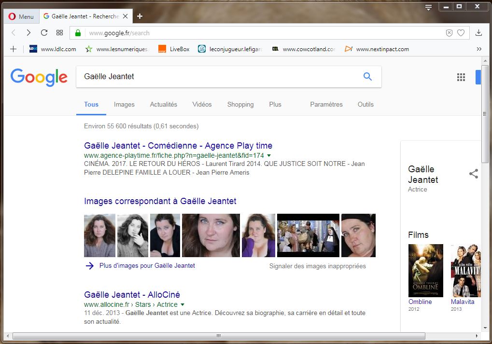Click Signaler des images inappropriées

coord(318,266)
